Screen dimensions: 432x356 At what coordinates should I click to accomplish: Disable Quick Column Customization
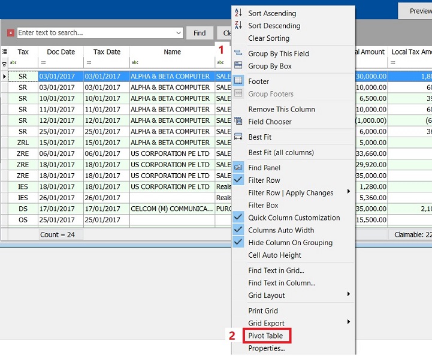point(294,218)
